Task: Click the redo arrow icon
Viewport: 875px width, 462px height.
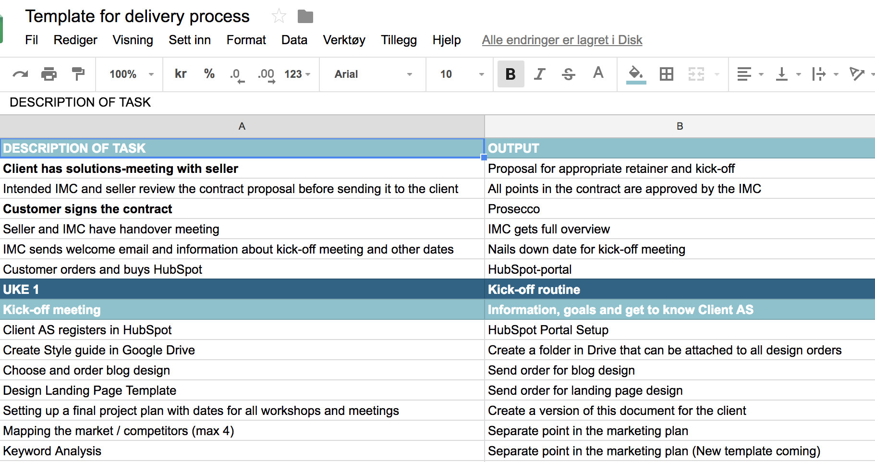Action: 20,74
